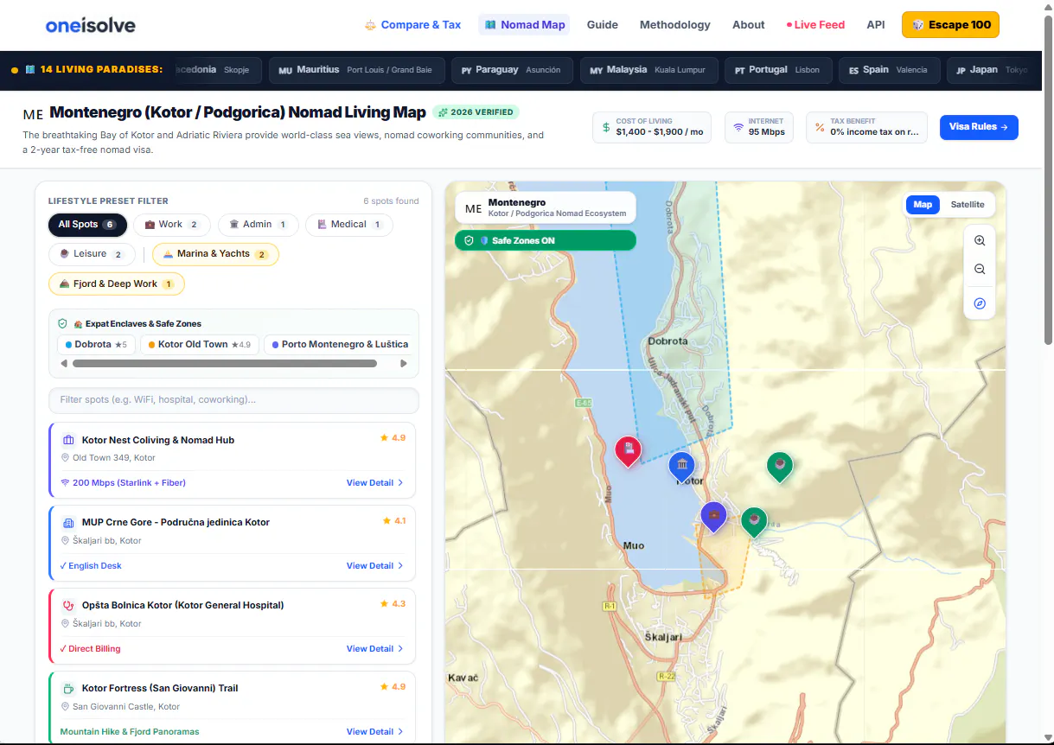Select the red hospital map pin
The width and height of the screenshot is (1054, 745).
pyautogui.click(x=629, y=450)
